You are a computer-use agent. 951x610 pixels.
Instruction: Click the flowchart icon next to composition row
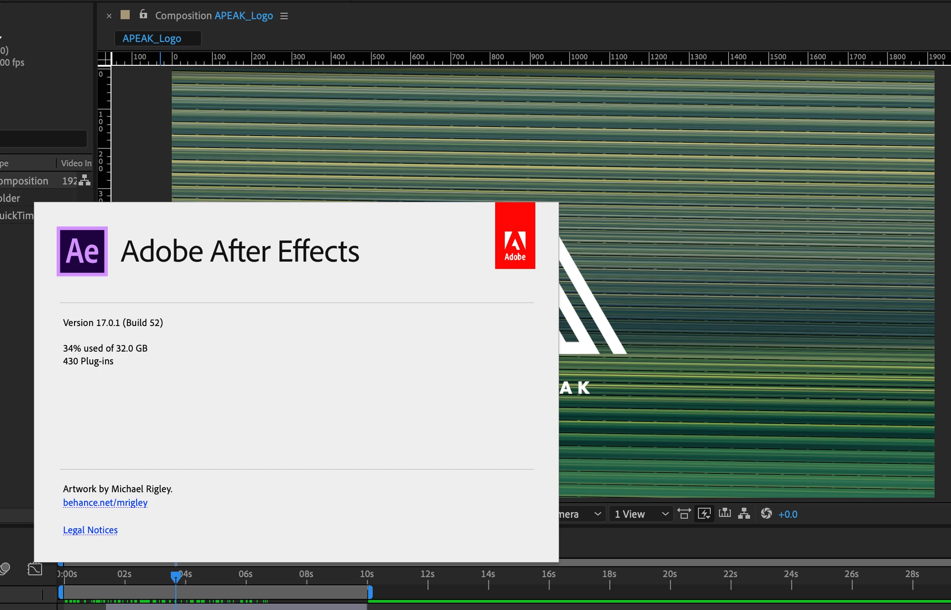pyautogui.click(x=85, y=181)
